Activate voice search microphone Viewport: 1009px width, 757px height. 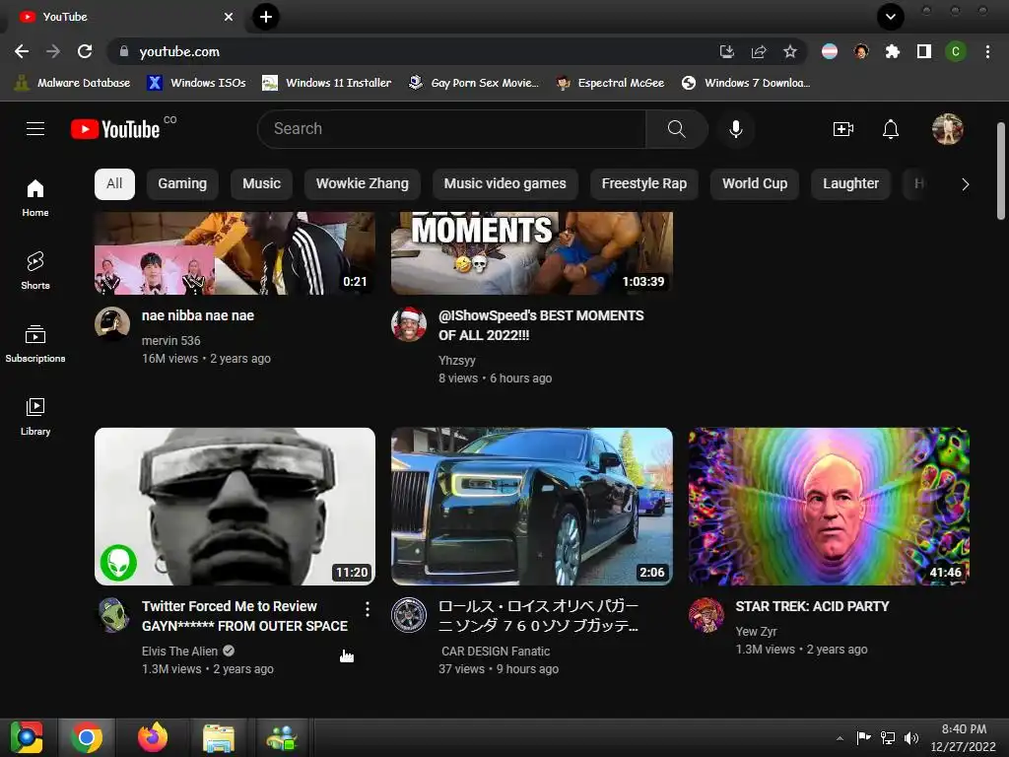pyautogui.click(x=735, y=129)
